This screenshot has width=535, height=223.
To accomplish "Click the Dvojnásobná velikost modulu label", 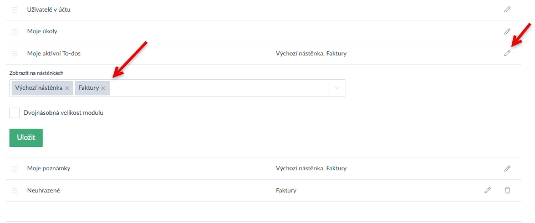I will pos(64,113).
